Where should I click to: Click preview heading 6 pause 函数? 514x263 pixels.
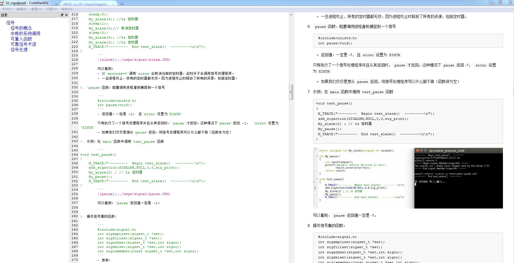pyautogui.click(x=355, y=26)
